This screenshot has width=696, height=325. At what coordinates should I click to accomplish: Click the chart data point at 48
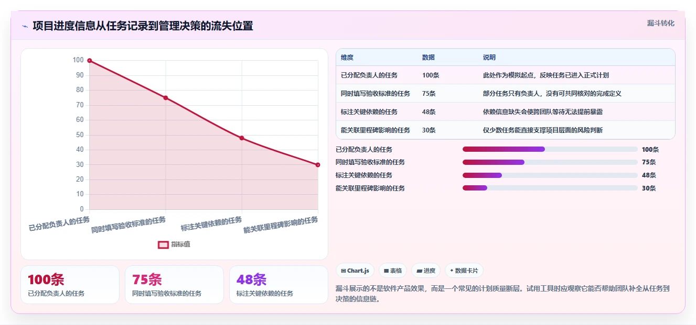[242, 138]
